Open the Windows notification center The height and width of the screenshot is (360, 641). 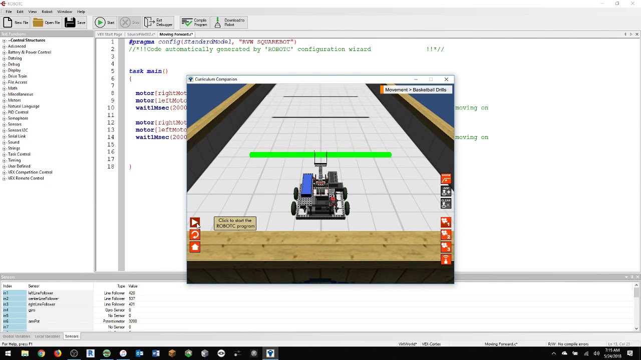coord(630,353)
